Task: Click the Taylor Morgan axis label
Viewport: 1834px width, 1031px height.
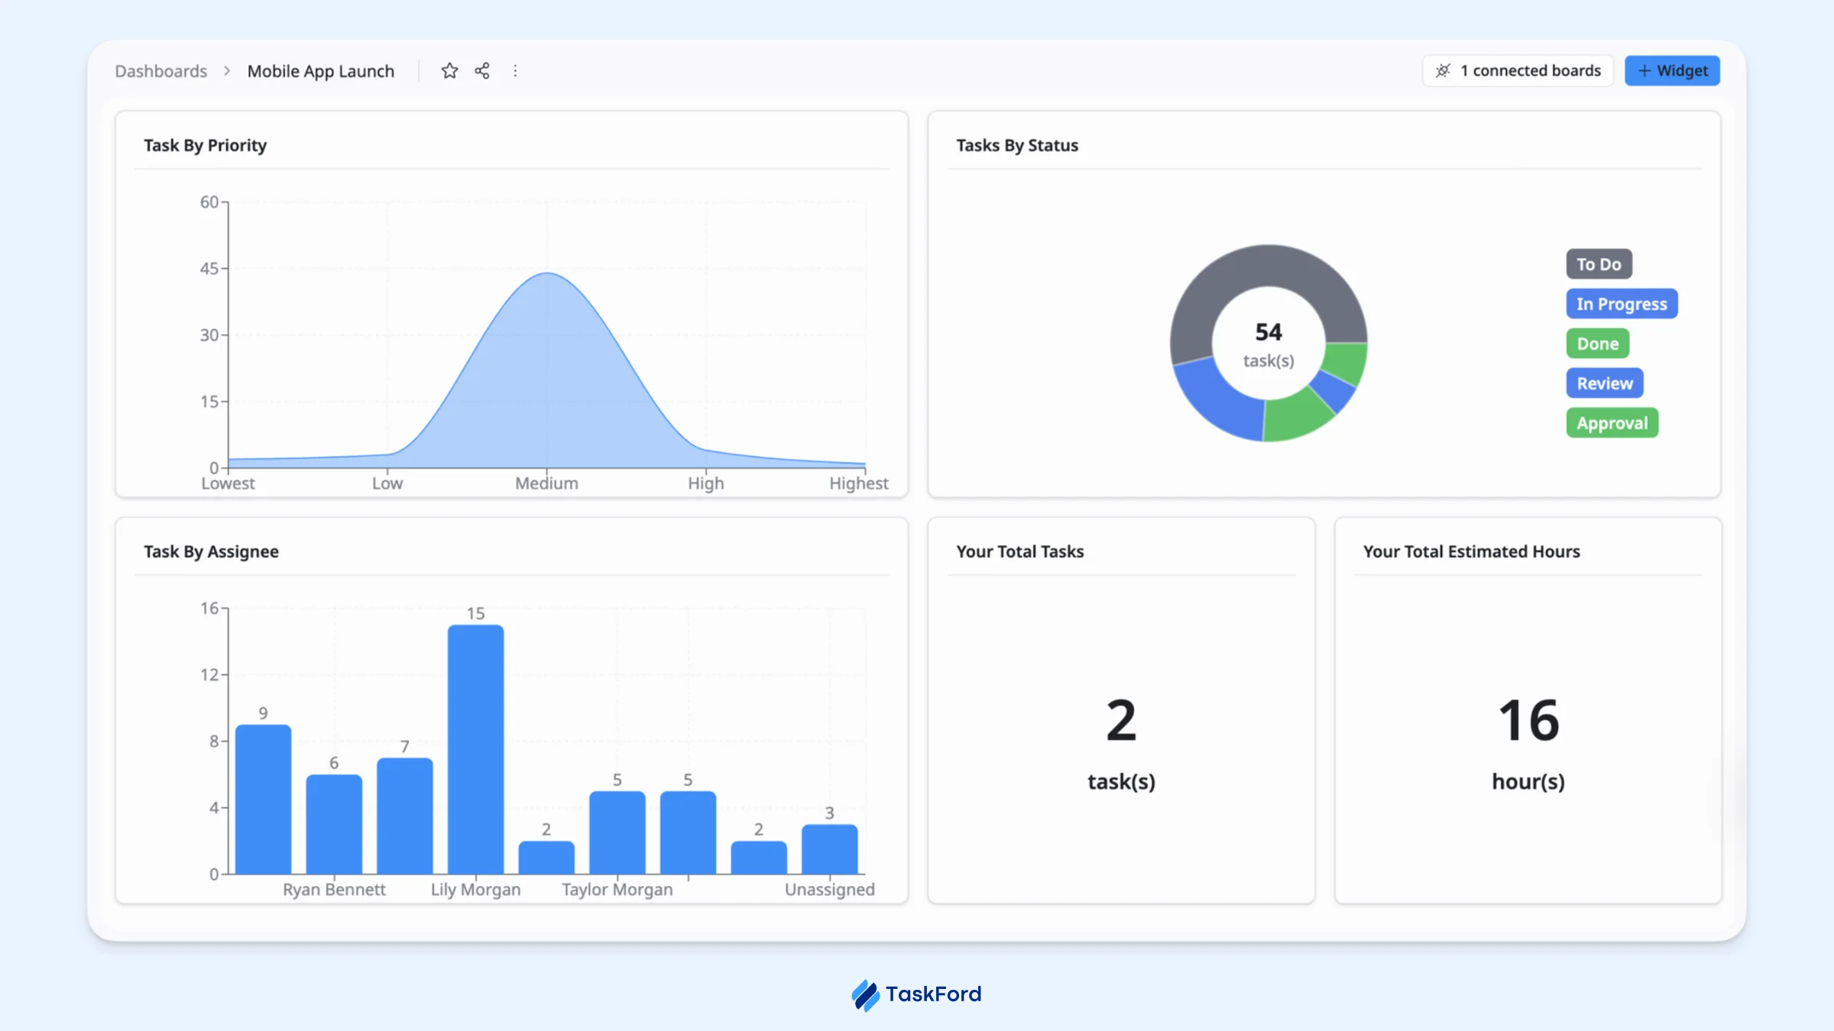Action: pos(617,890)
